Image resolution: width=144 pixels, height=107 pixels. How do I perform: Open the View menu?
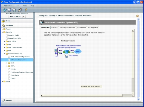click(18, 6)
